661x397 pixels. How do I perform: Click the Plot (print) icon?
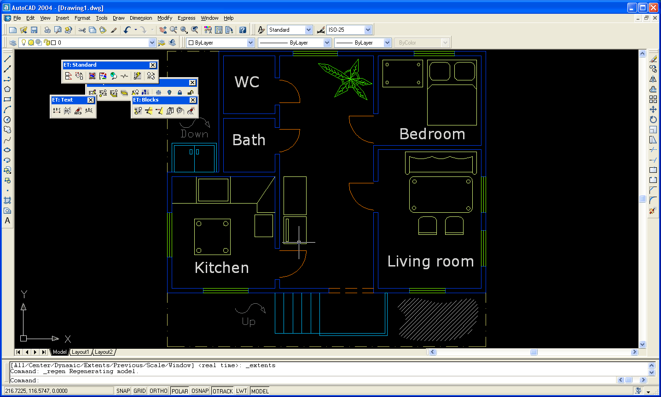47,30
